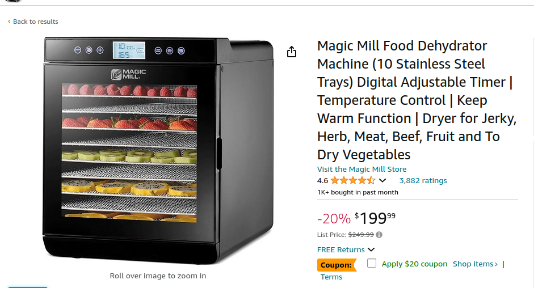Expand the star ratings breakdown chevron
This screenshot has width=534, height=288.
[382, 181]
